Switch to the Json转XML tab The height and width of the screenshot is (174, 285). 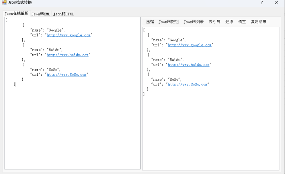pyautogui.click(x=41, y=14)
